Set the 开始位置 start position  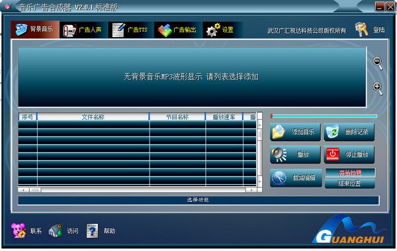(x=350, y=173)
